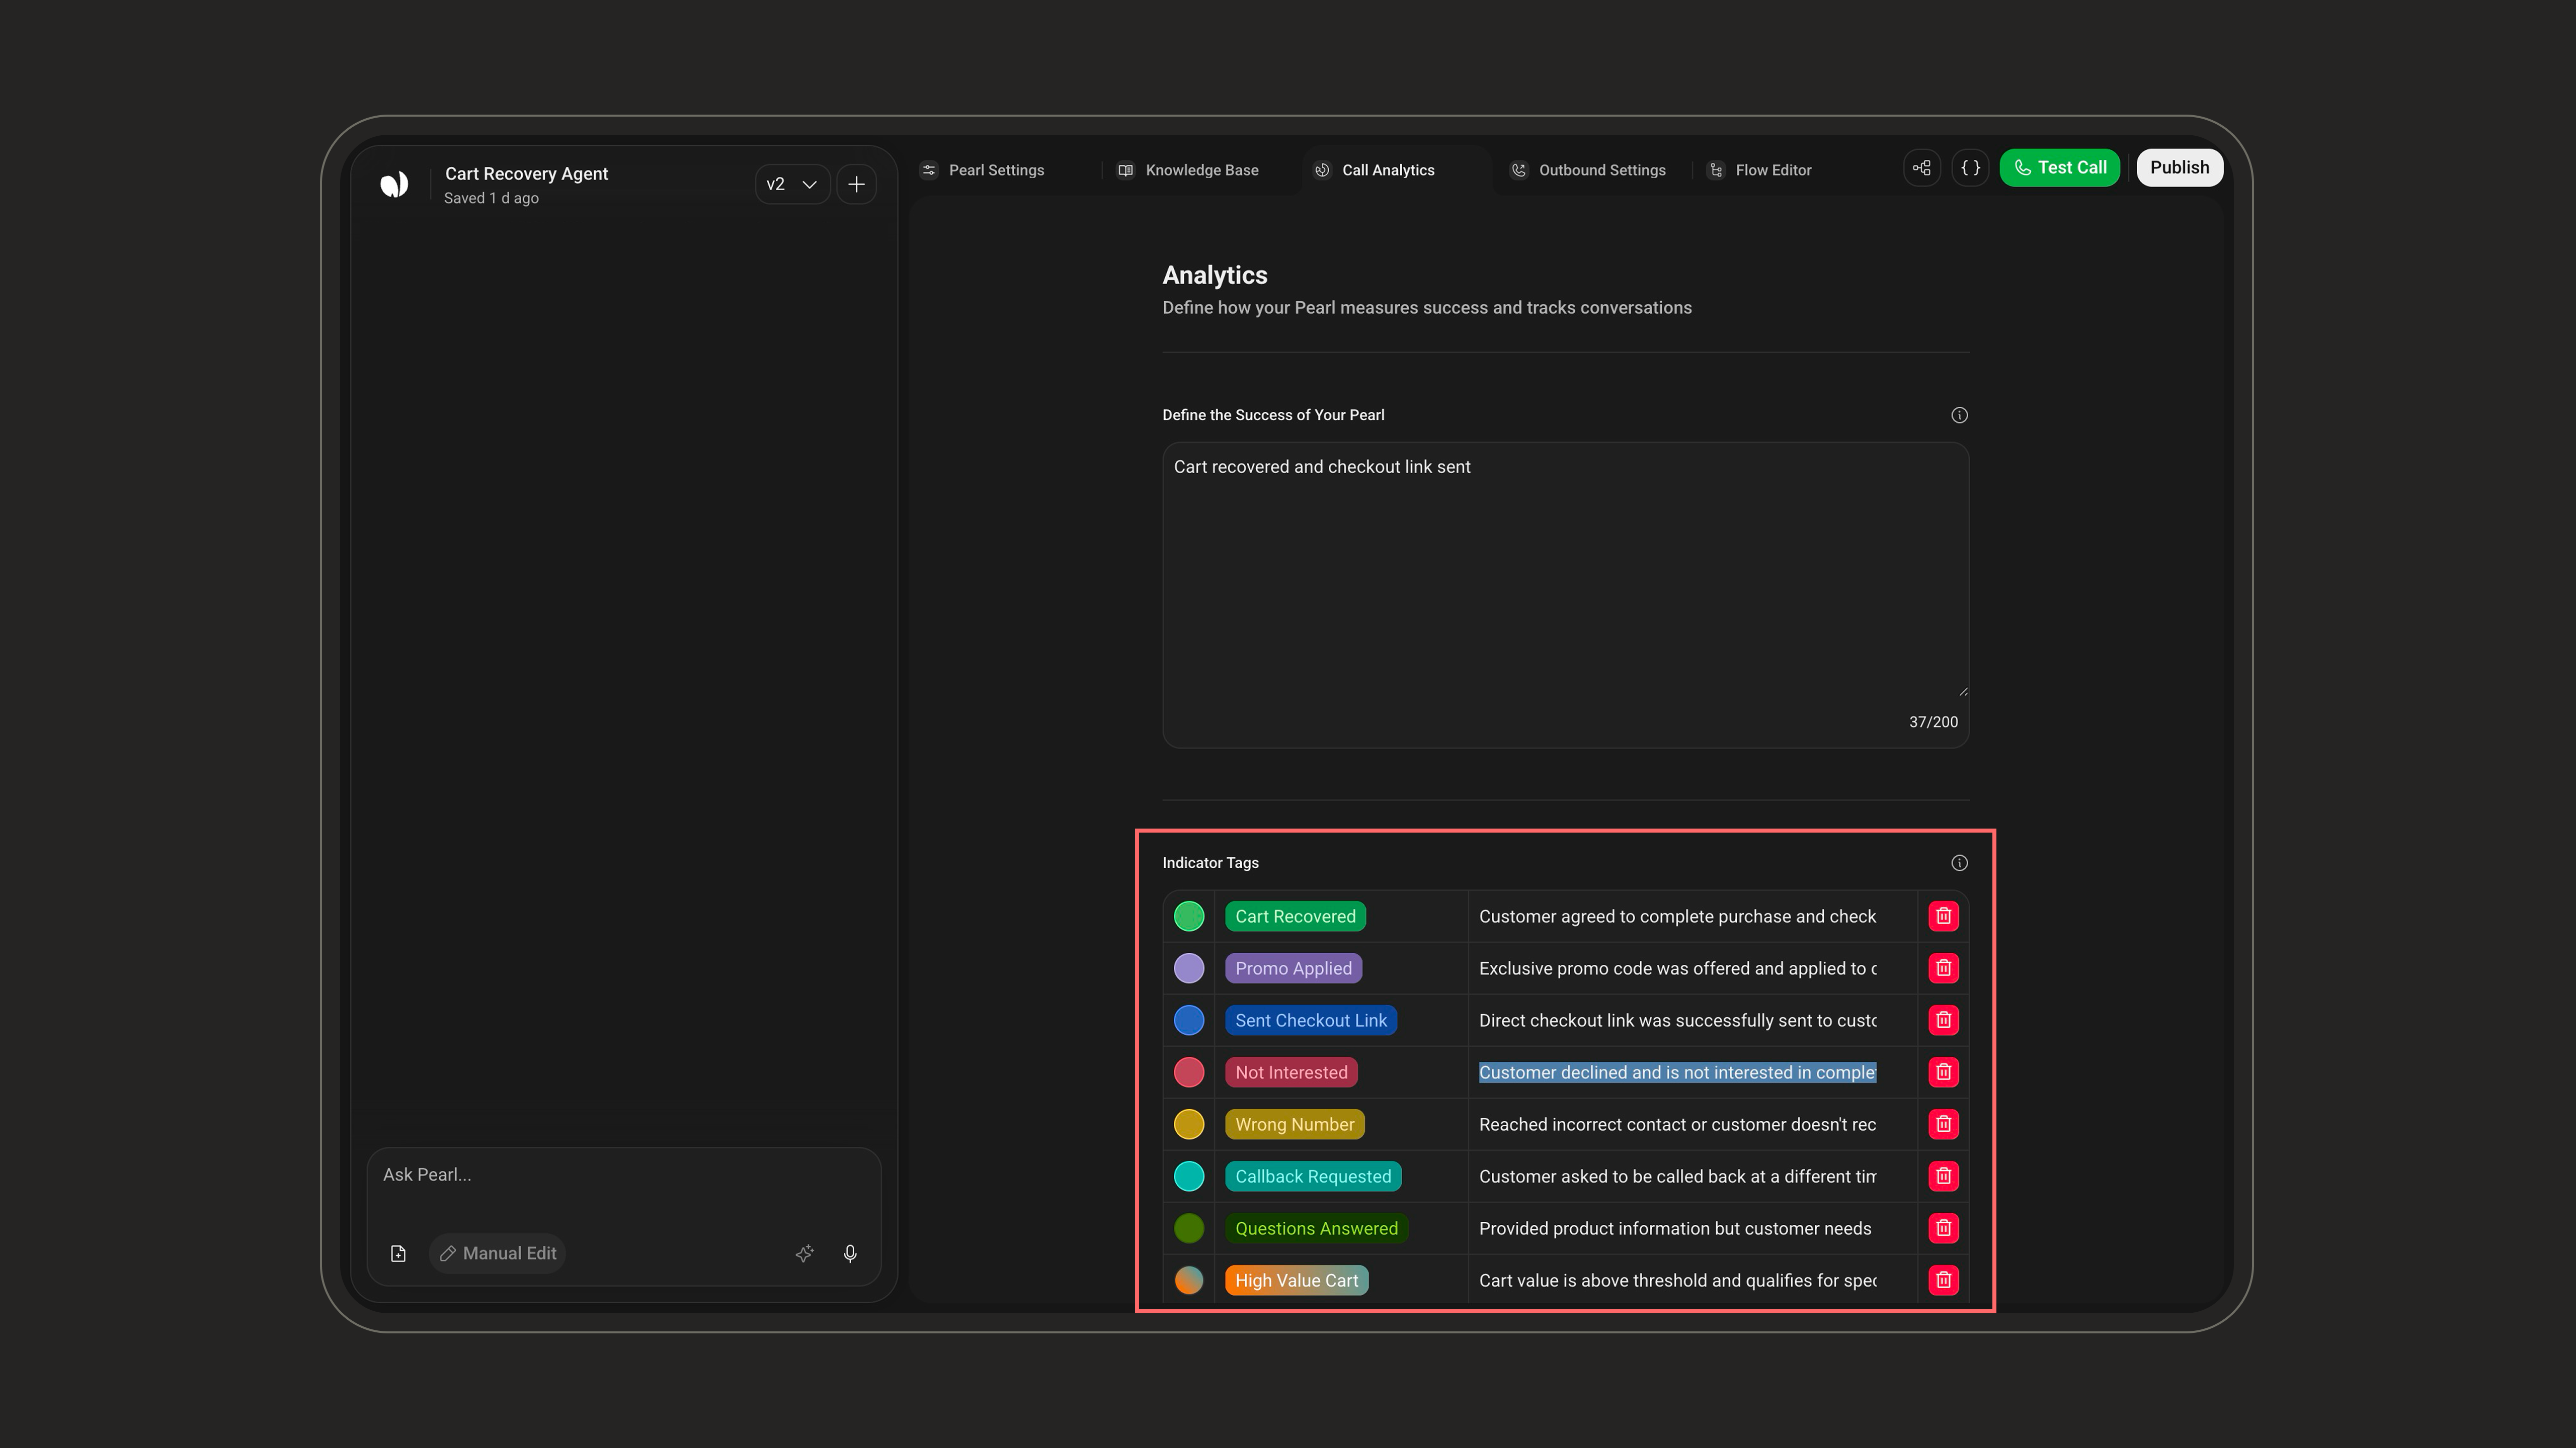Switch to the Knowledge Base tab
The image size is (2576, 1448).
point(1188,170)
